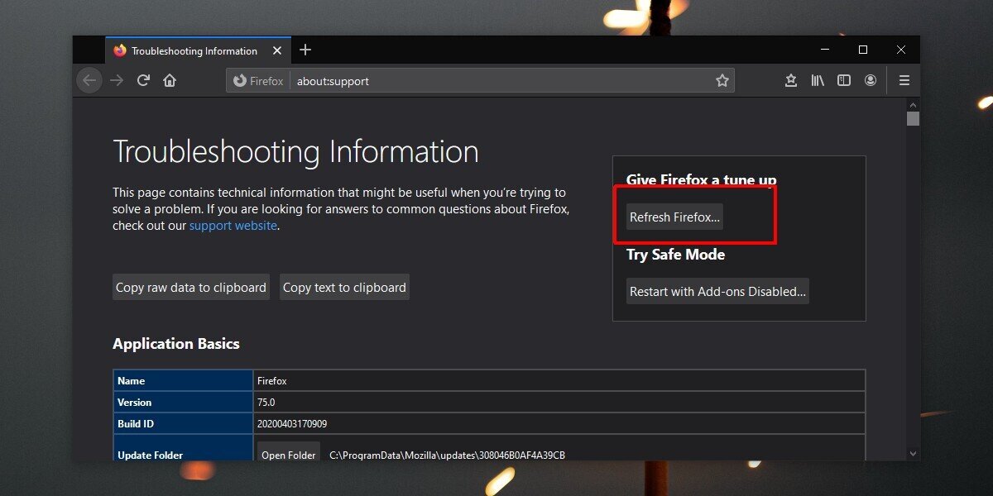Open the Downloads panel
The image size is (993, 496).
click(790, 80)
